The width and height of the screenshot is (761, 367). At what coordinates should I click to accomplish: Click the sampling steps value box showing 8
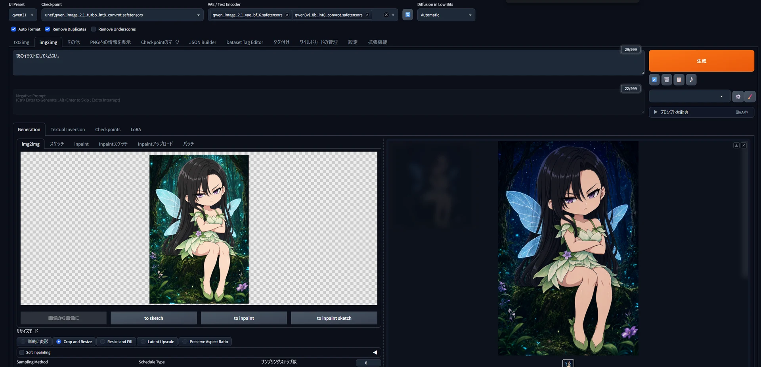tap(368, 363)
